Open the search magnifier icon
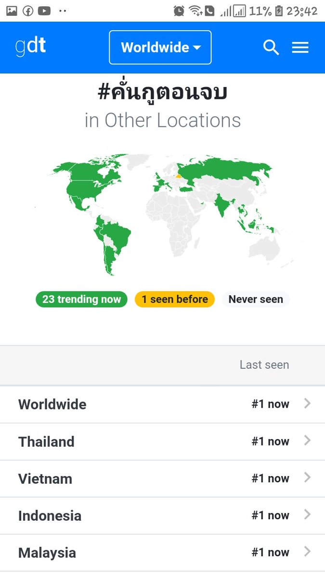This screenshot has width=325, height=577. click(271, 48)
